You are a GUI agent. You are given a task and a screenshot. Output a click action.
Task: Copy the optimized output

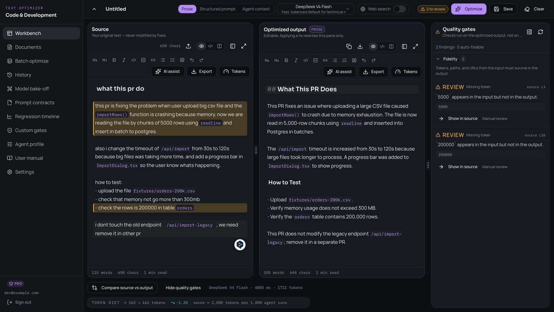[349, 46]
